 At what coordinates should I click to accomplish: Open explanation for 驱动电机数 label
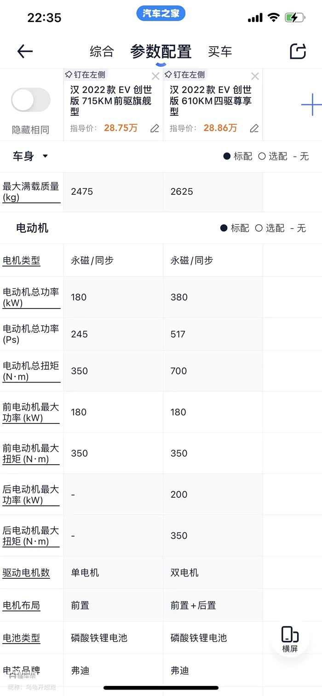pyautogui.click(x=26, y=573)
